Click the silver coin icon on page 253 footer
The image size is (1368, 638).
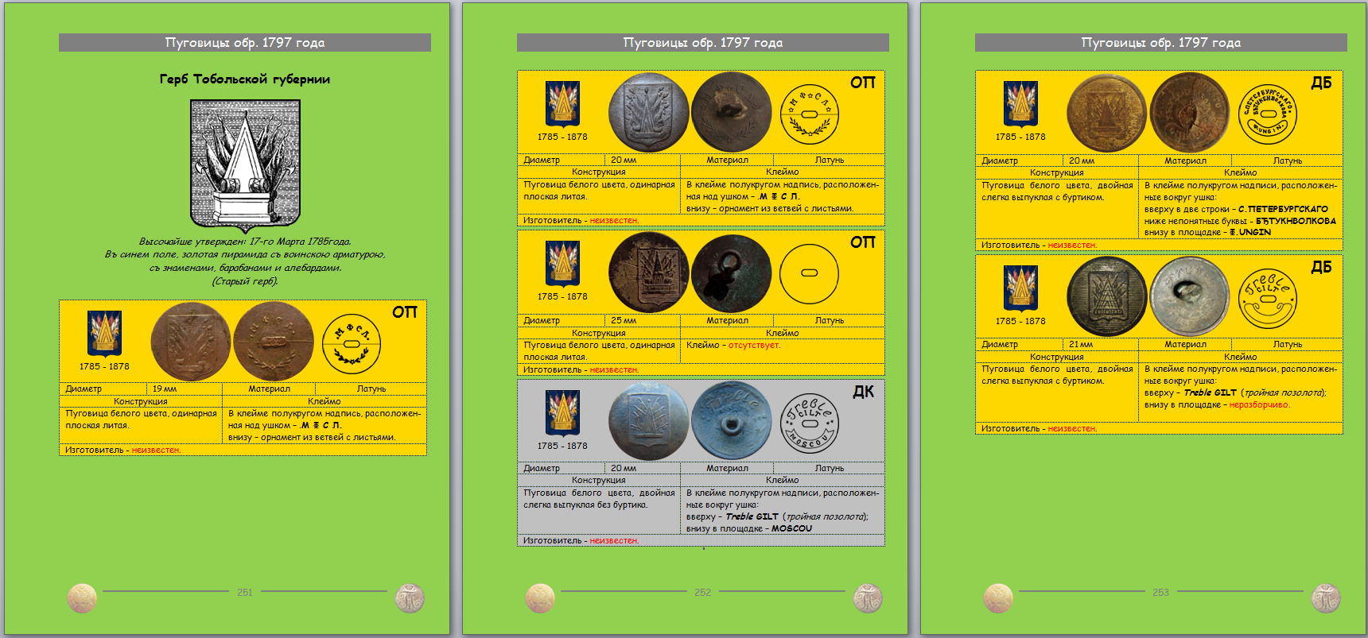tap(1326, 597)
